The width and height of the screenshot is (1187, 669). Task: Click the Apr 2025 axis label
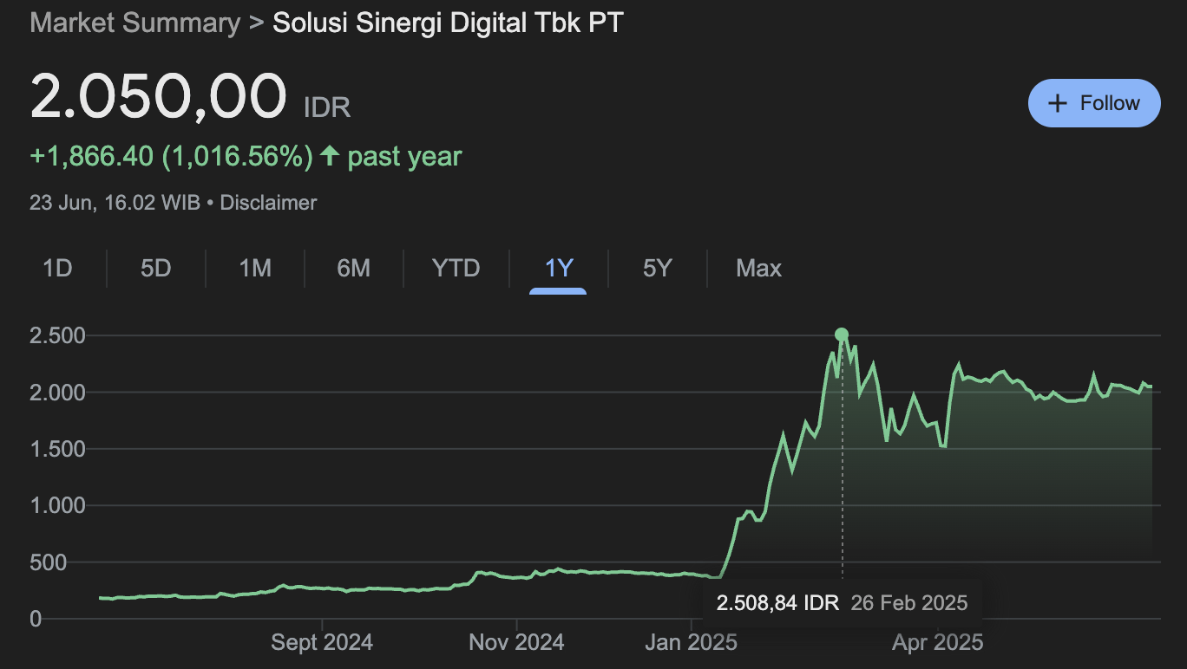938,642
